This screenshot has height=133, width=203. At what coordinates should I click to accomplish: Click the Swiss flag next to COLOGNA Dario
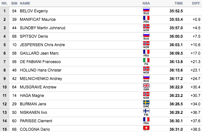click(146, 128)
